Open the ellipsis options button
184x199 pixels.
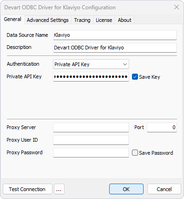point(59,189)
